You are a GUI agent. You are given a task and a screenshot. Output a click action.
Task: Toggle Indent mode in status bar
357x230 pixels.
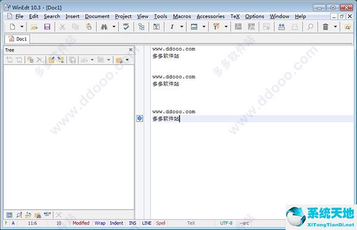[x=117, y=223]
